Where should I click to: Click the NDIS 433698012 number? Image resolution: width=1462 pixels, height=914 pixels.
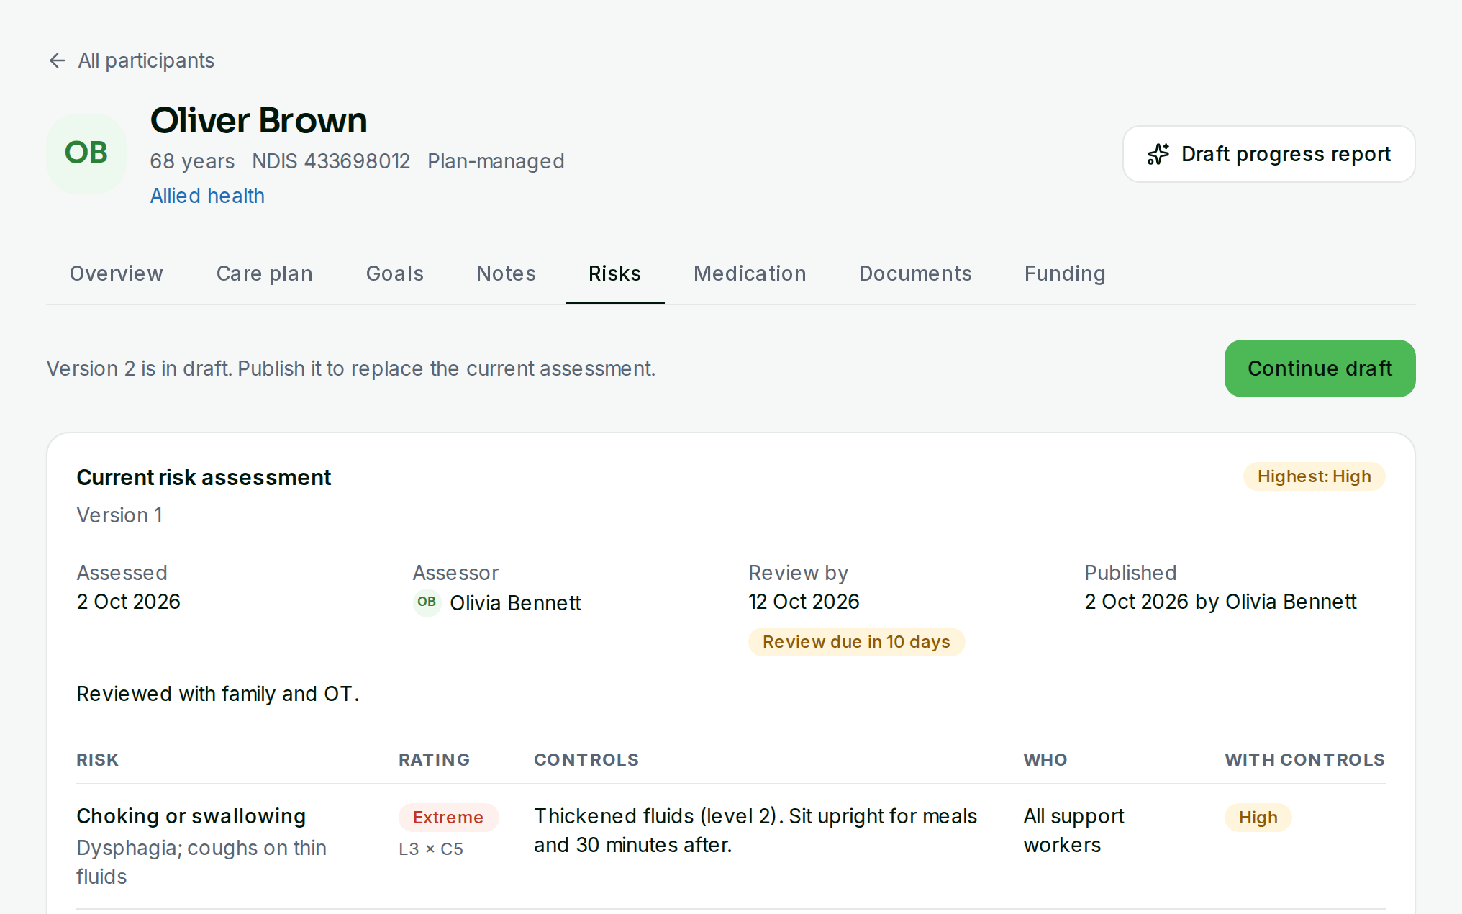click(x=331, y=161)
